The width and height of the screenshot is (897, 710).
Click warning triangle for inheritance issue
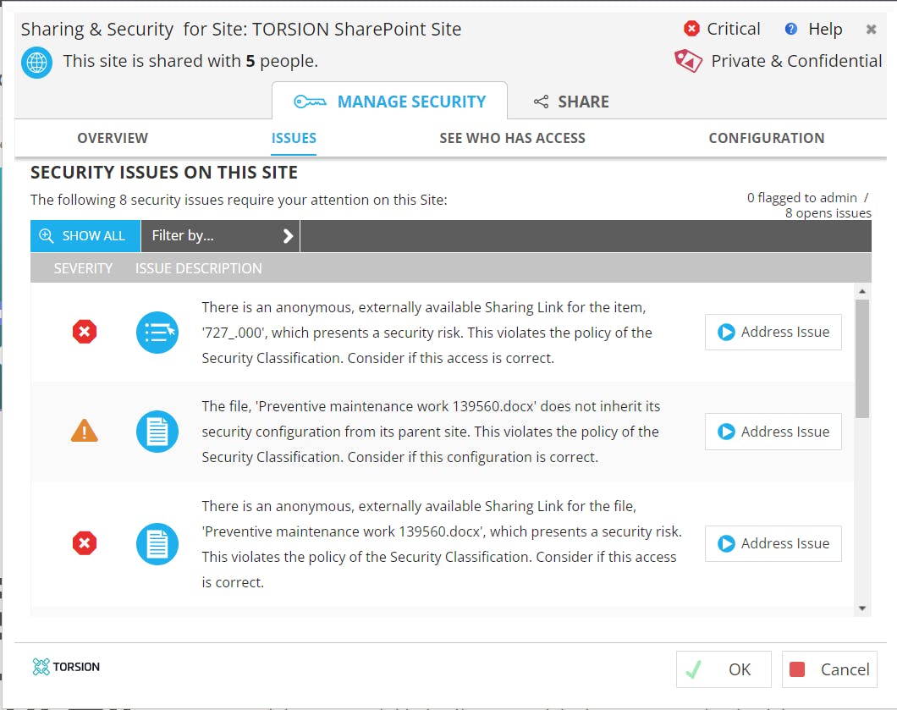tap(84, 431)
